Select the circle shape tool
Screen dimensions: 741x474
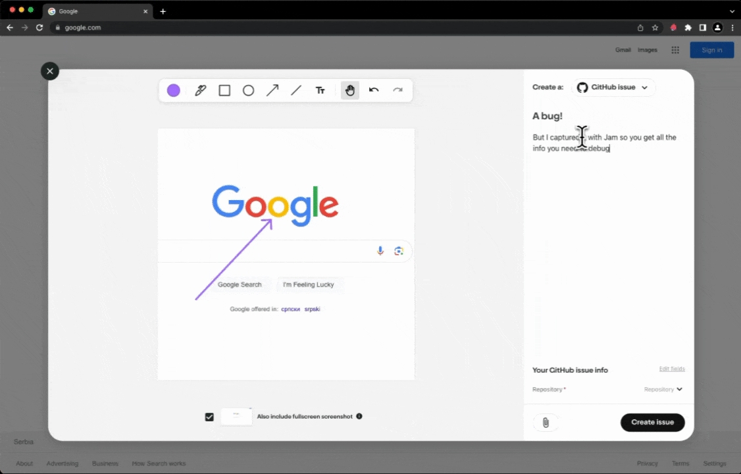coord(248,90)
